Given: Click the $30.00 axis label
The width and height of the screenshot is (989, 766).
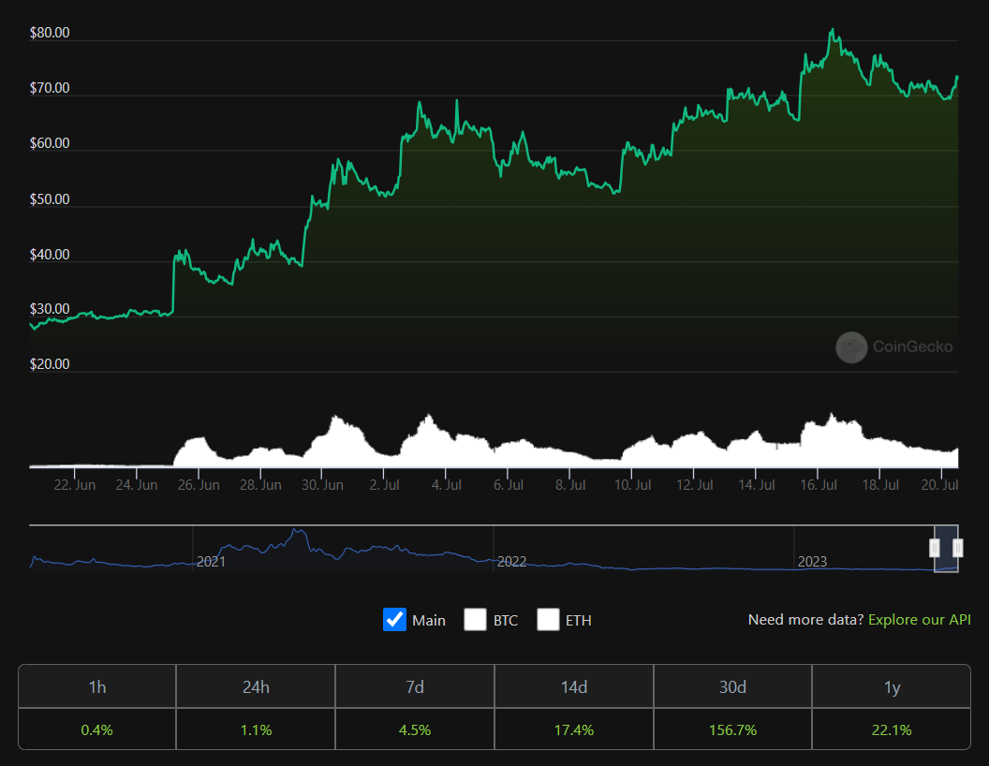Looking at the screenshot, I should point(50,309).
